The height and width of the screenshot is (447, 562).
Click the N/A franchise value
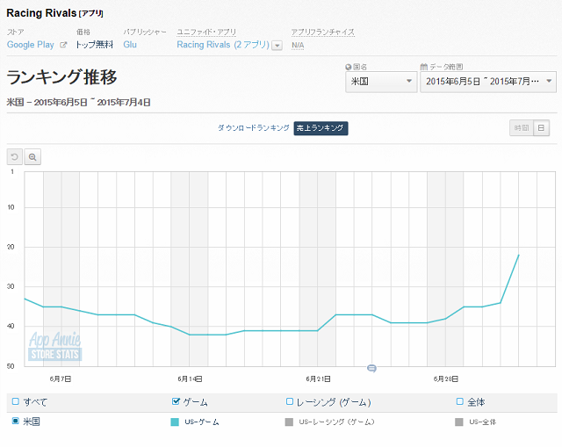click(x=298, y=45)
